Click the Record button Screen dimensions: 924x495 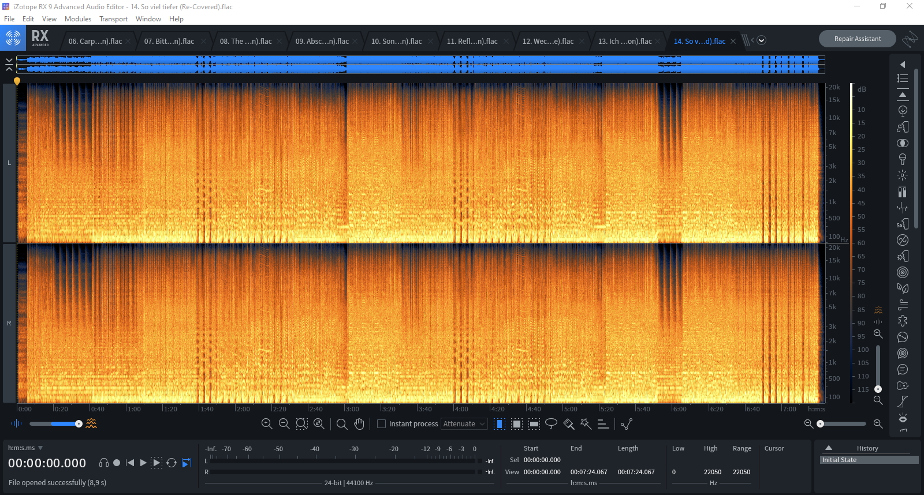tap(117, 463)
